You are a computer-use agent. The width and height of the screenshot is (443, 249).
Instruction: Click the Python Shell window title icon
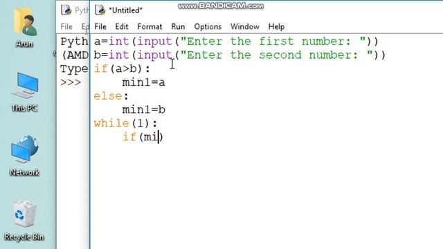coord(66,10)
